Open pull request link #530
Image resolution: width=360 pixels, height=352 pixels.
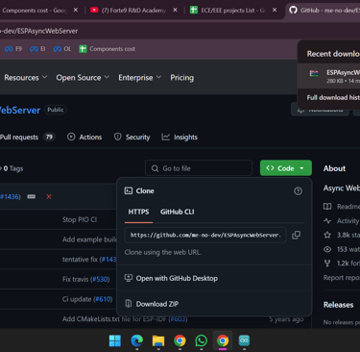click(x=100, y=279)
